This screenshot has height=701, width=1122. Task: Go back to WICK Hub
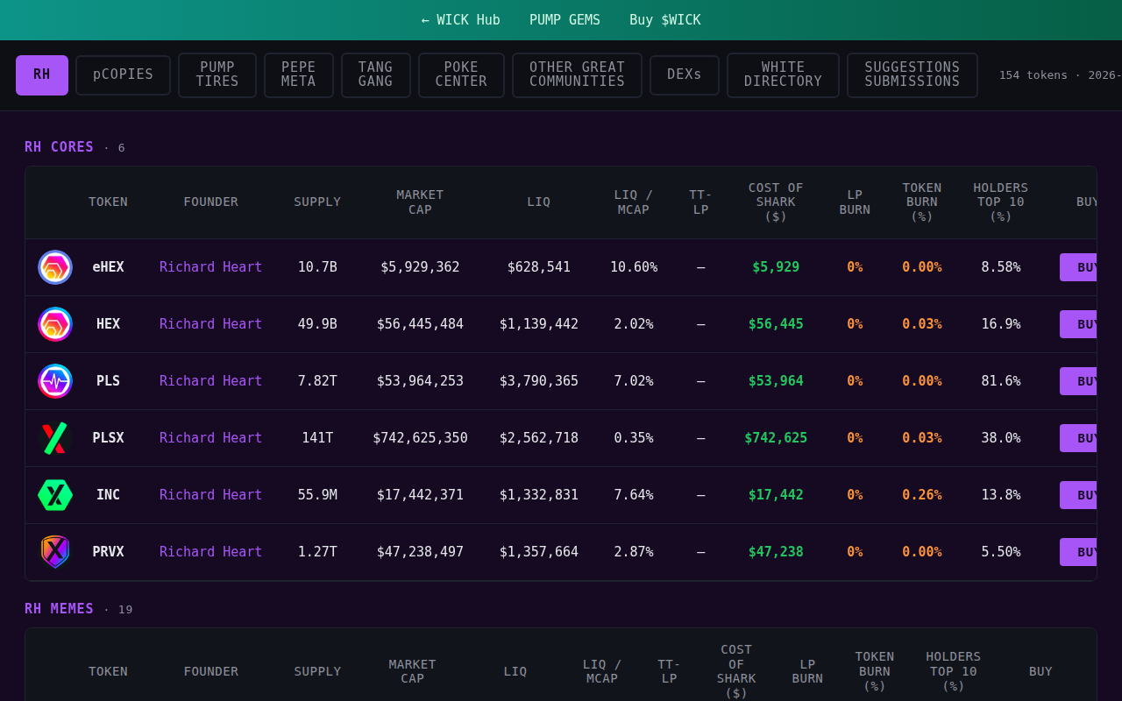click(x=460, y=20)
